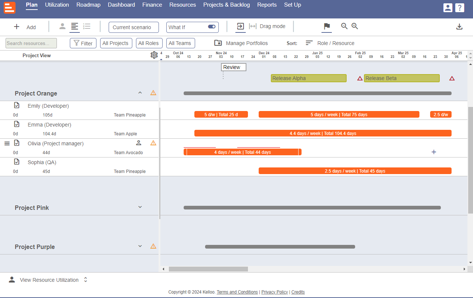The image size is (473, 298).
Task: Open the Roadmap tab
Action: [88, 5]
